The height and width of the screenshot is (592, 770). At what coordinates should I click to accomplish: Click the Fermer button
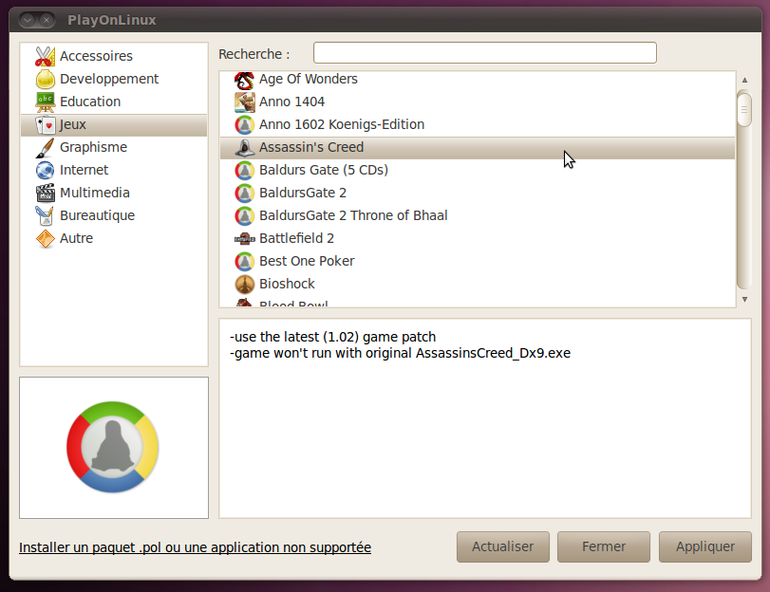[604, 546]
